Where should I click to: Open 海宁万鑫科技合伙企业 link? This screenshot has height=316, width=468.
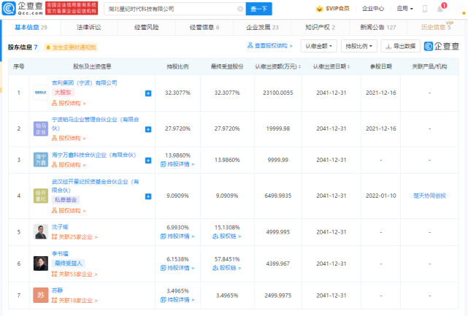93,155
